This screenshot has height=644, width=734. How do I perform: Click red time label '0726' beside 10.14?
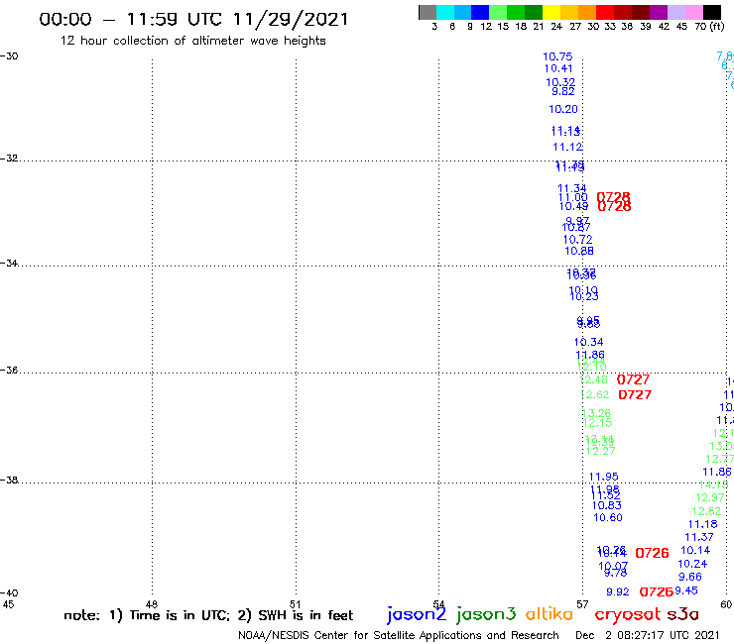(x=652, y=553)
